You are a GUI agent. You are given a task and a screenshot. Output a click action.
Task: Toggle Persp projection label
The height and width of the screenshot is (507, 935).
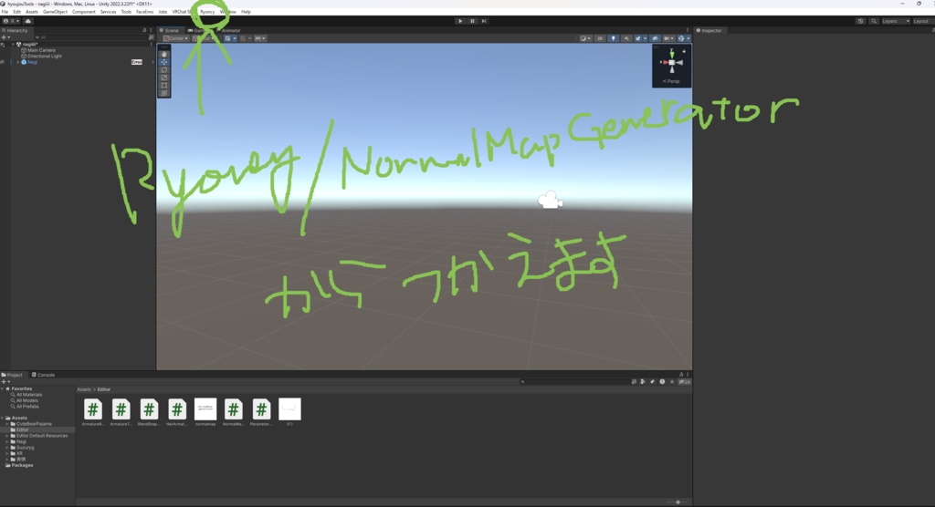pyautogui.click(x=671, y=81)
